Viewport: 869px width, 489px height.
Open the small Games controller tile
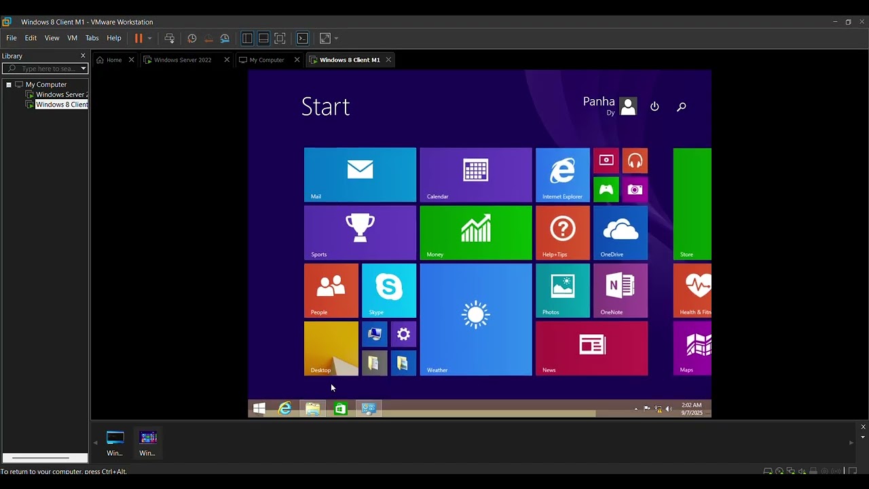pos(606,189)
